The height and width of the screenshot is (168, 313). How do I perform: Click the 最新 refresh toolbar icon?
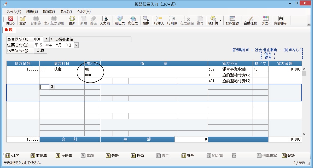[x=72, y=20]
